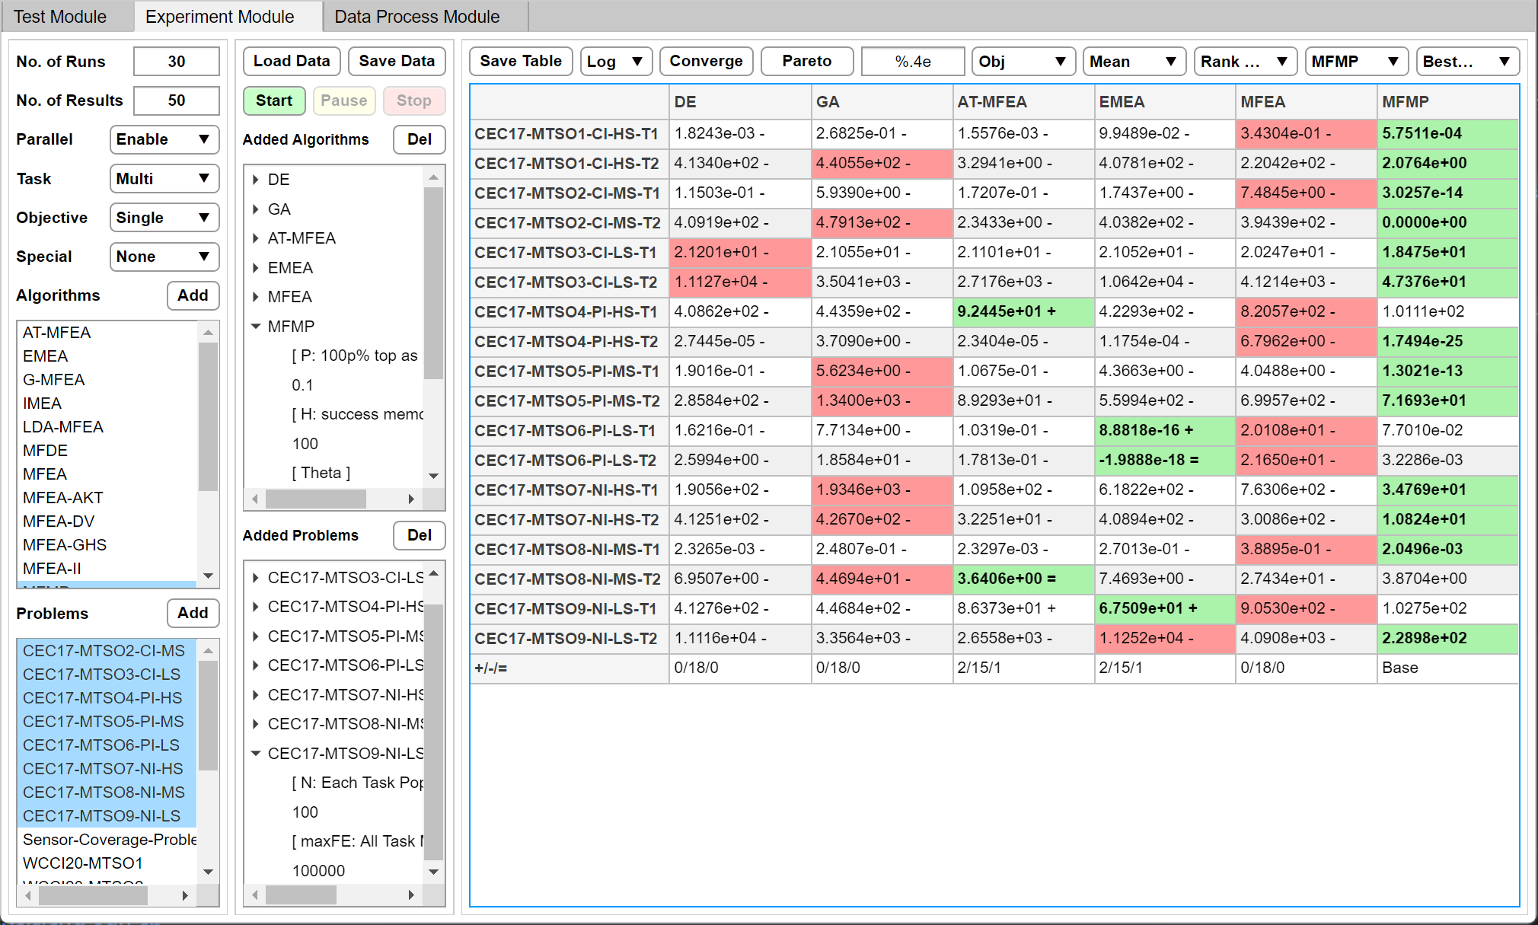Viewport: 1538px width, 925px height.
Task: Click the green Start button
Action: click(x=274, y=100)
